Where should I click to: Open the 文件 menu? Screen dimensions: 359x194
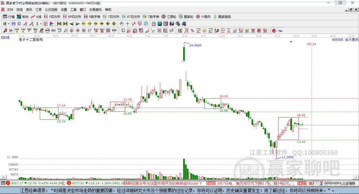pyautogui.click(x=10, y=9)
